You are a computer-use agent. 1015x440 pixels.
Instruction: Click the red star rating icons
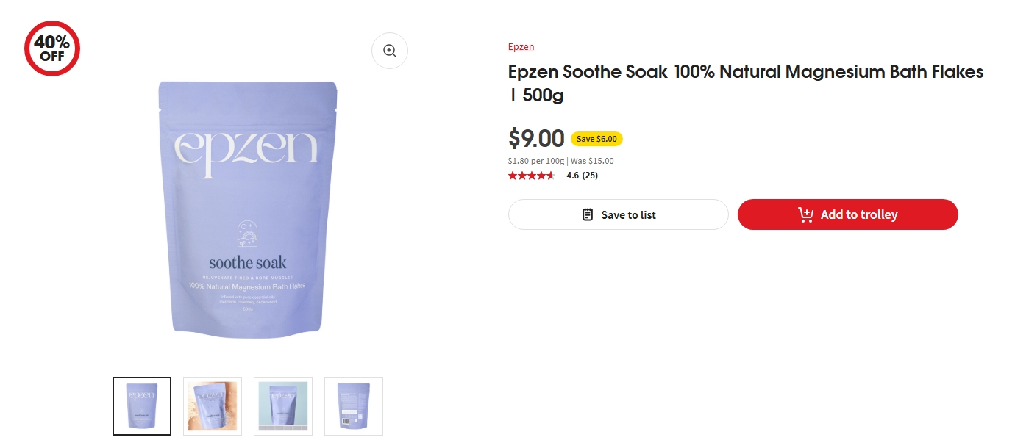click(531, 176)
